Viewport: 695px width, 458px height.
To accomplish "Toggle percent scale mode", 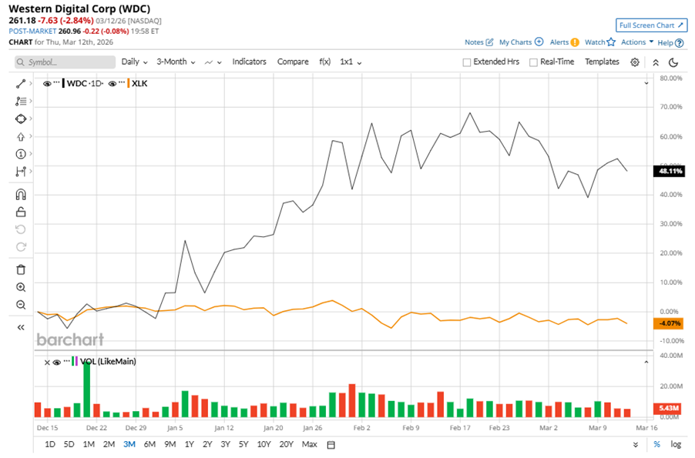I will click(657, 444).
